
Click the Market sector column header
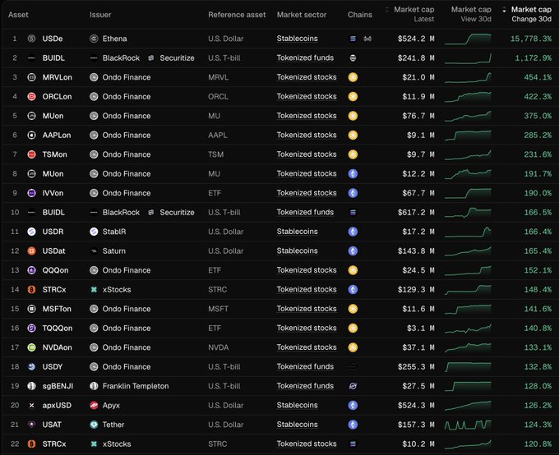[302, 15]
